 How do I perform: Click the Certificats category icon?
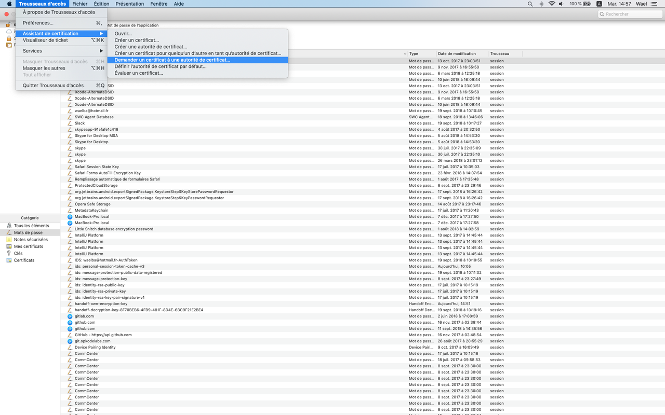[9, 260]
